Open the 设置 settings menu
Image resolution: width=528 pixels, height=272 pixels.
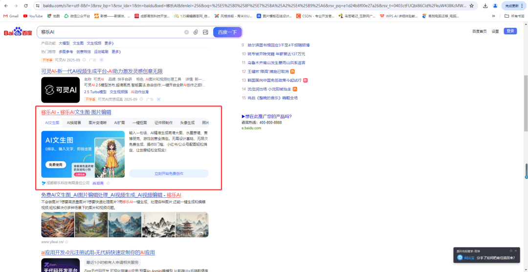pos(495,31)
